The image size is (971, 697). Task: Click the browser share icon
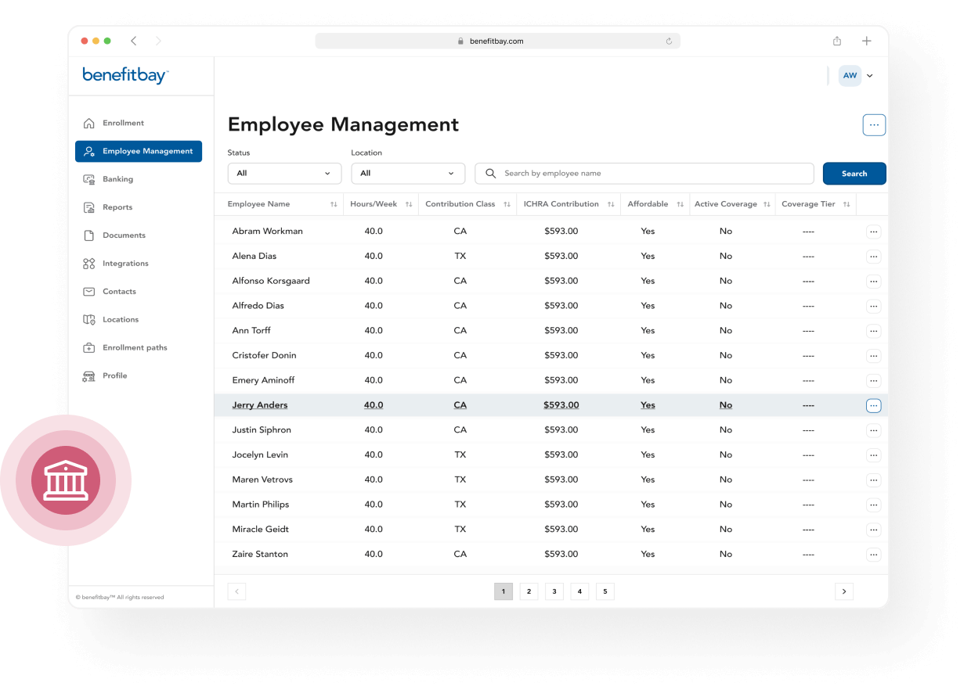837,41
